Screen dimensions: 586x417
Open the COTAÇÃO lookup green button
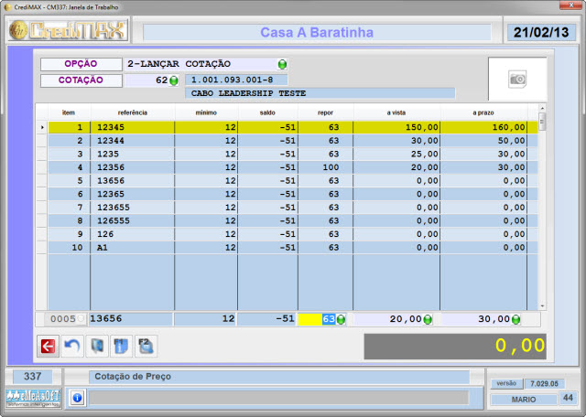pos(174,80)
